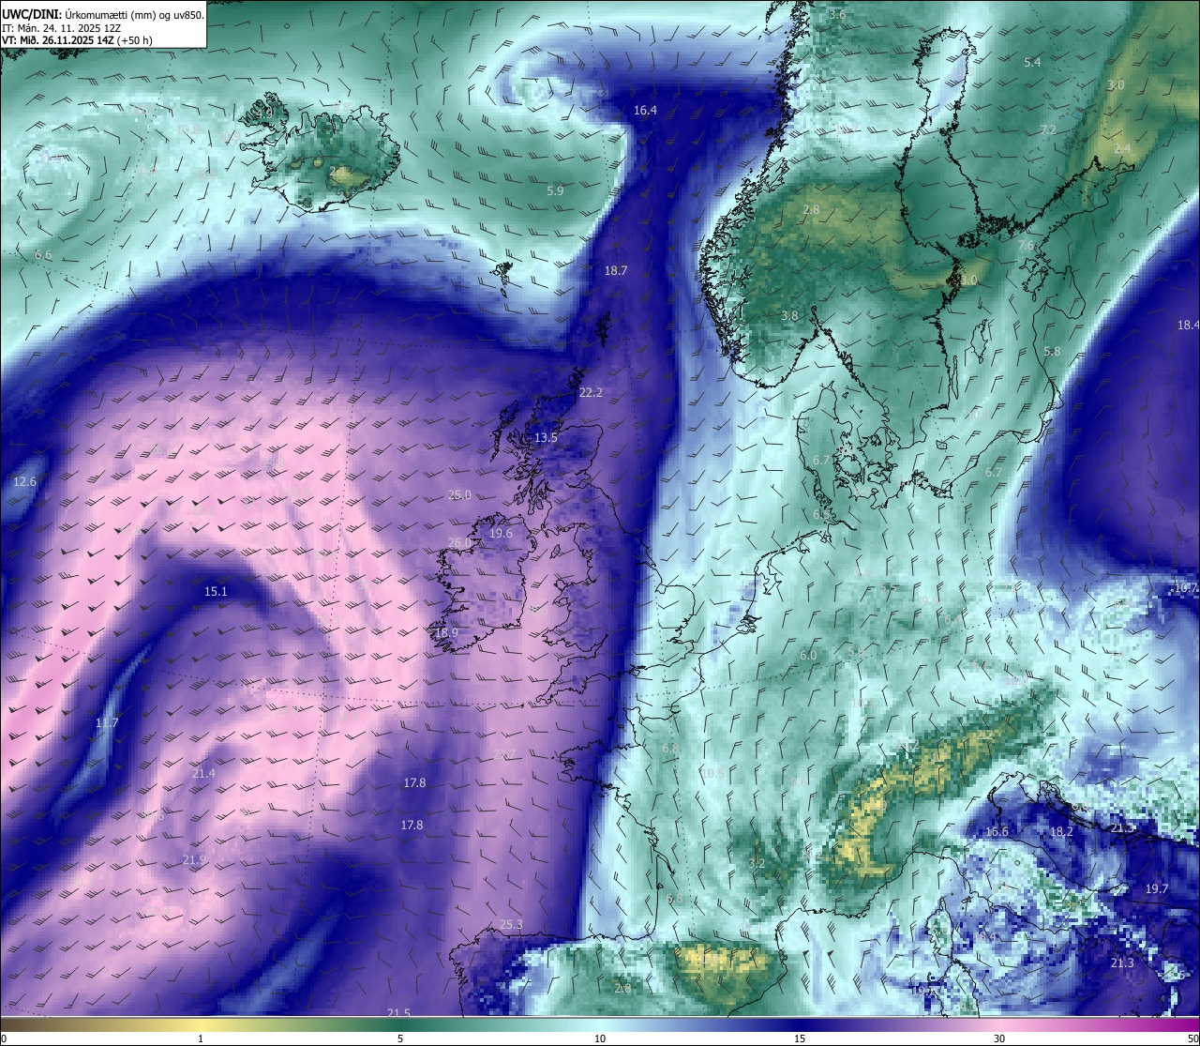Viewport: 1200px width, 1046px height.
Task: Click the 25.0 value label
Action: pyautogui.click(x=459, y=494)
